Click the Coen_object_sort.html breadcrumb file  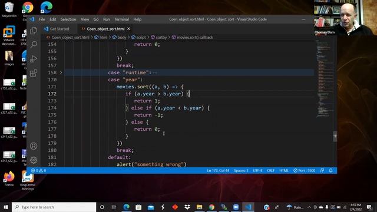[68, 37]
